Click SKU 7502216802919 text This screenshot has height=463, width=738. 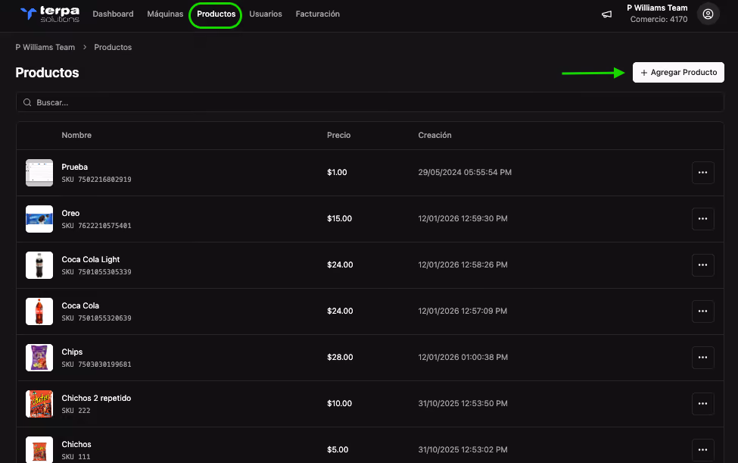[x=96, y=180]
